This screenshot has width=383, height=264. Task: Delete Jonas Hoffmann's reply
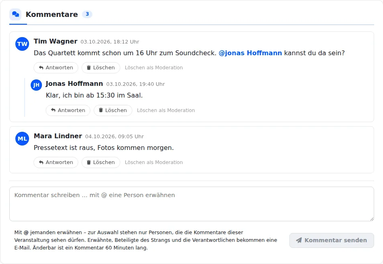pos(113,110)
